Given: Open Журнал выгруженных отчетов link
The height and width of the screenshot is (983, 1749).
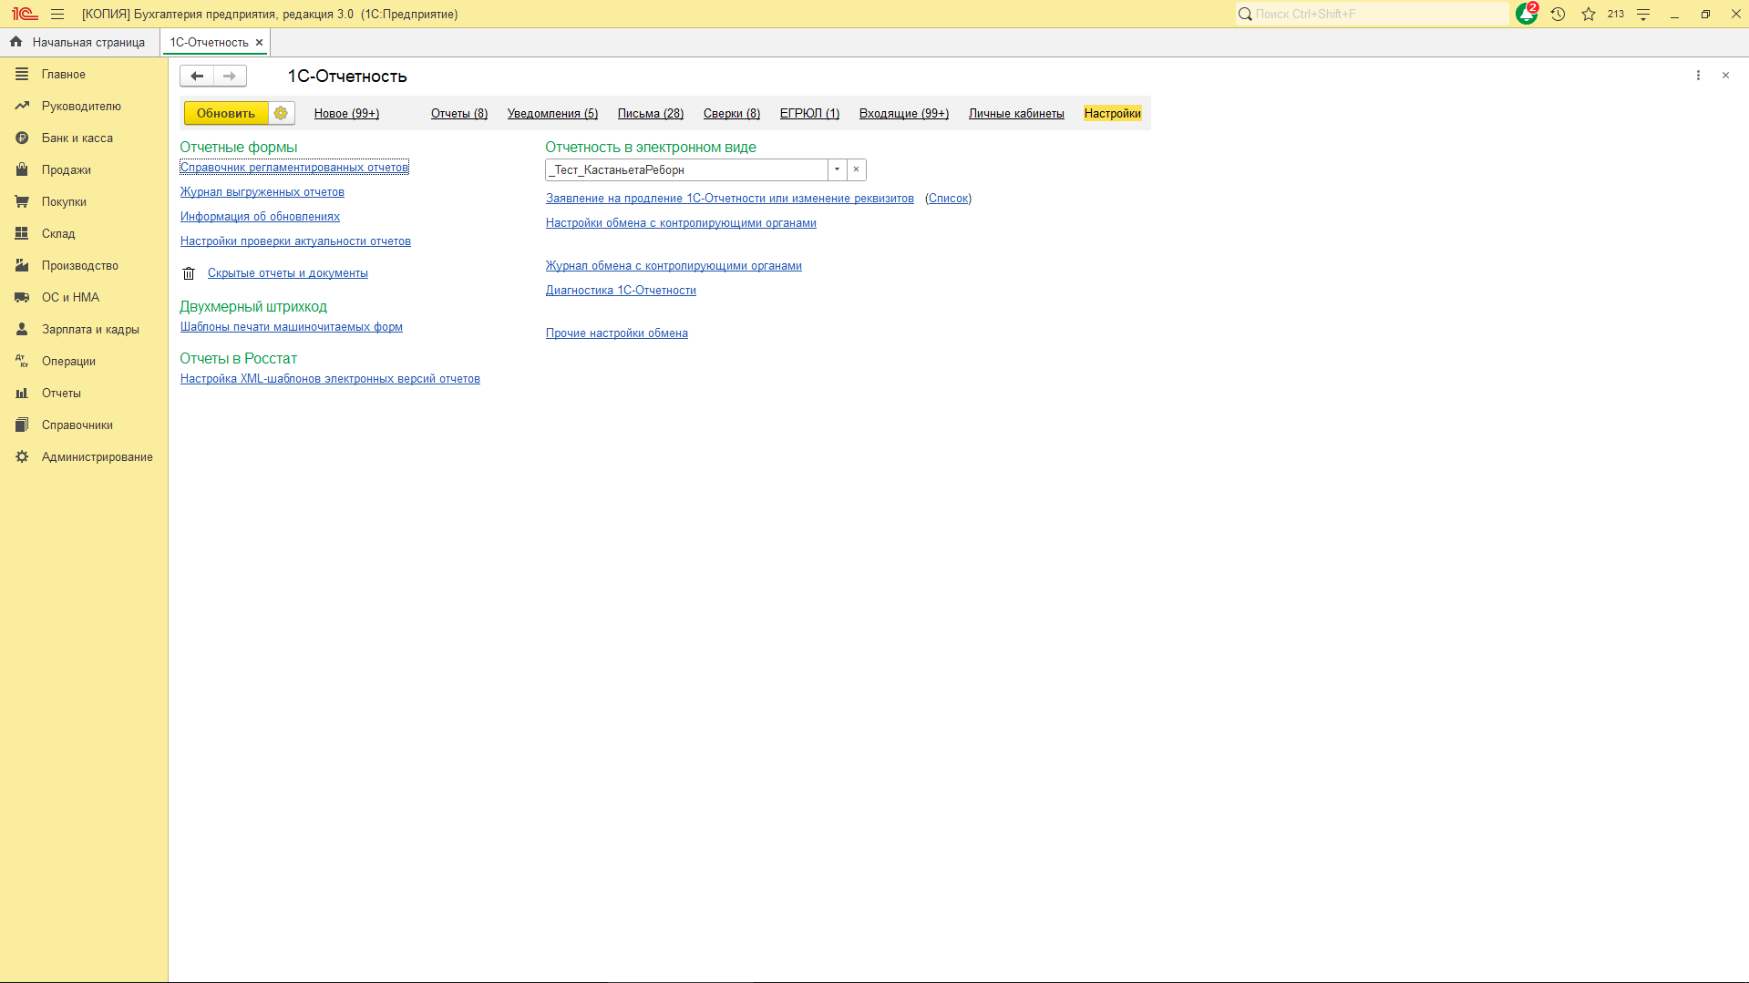Looking at the screenshot, I should (x=262, y=191).
